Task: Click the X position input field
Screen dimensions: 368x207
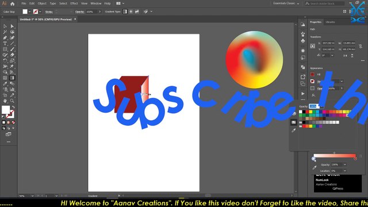Action: point(328,43)
